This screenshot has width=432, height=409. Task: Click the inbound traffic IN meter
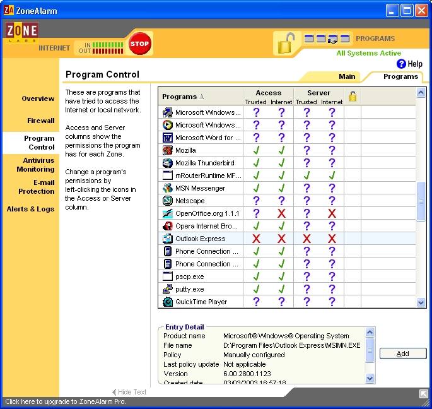(x=108, y=45)
